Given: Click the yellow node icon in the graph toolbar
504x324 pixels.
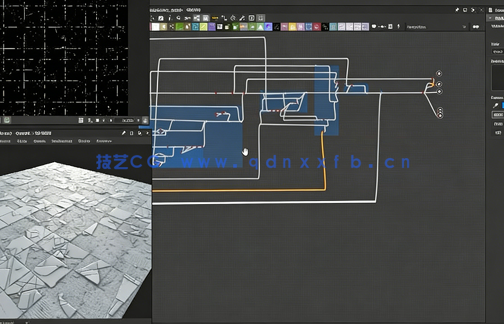Looking at the screenshot, I should pyautogui.click(x=293, y=27).
